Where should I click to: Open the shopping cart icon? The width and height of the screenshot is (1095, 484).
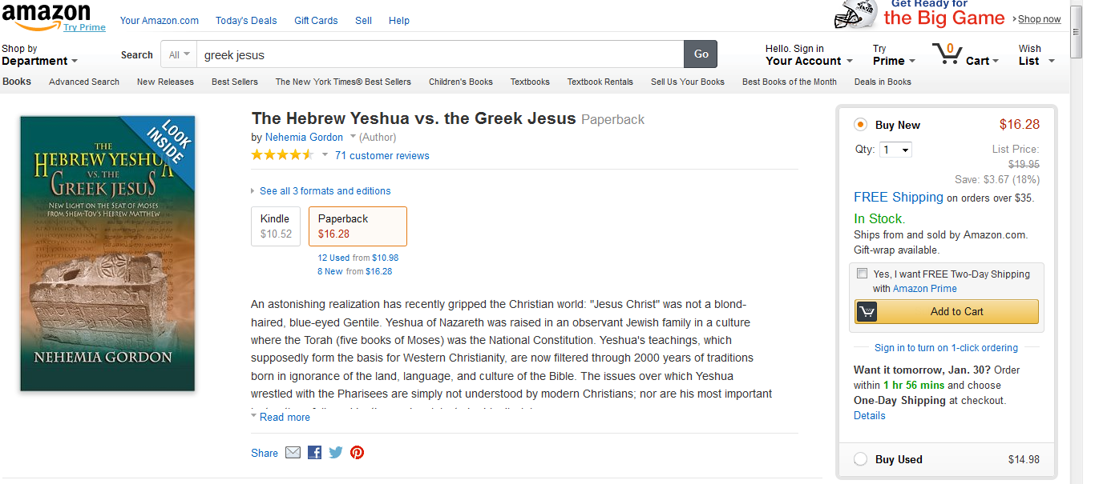[x=947, y=54]
